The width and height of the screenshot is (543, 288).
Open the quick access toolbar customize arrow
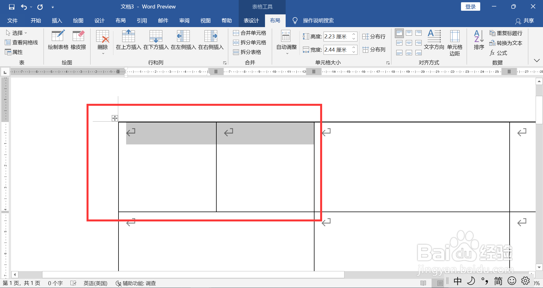[53, 7]
